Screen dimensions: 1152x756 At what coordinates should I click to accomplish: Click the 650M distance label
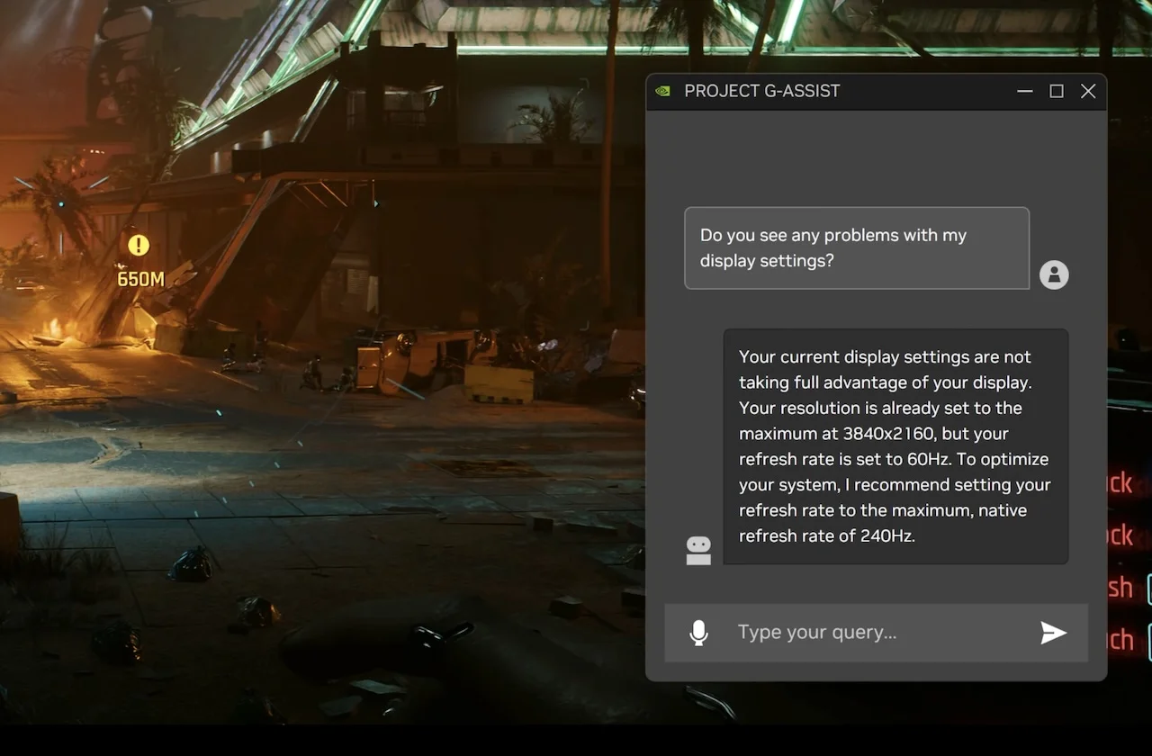pyautogui.click(x=141, y=279)
